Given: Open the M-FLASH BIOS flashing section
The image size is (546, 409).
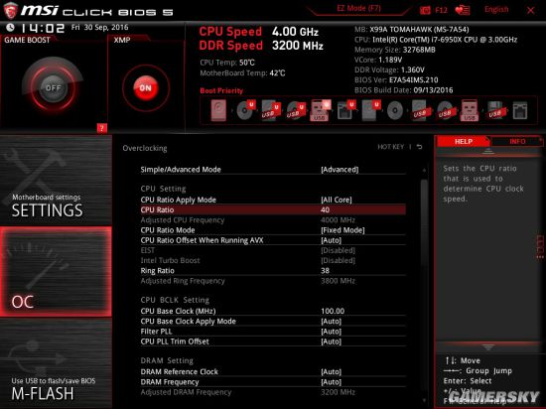Looking at the screenshot, I should (56, 363).
